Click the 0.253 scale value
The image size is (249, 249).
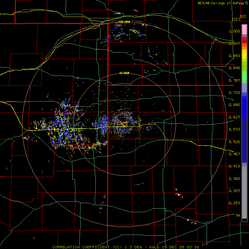tap(234, 203)
